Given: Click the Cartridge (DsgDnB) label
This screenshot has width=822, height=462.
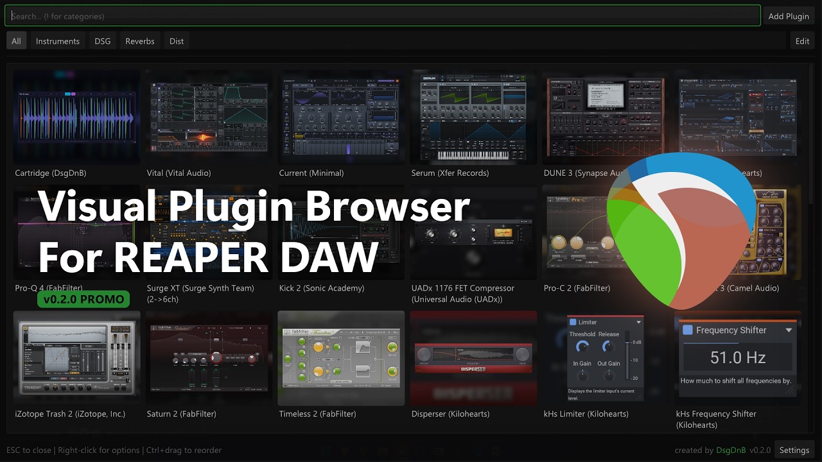Looking at the screenshot, I should tap(51, 173).
